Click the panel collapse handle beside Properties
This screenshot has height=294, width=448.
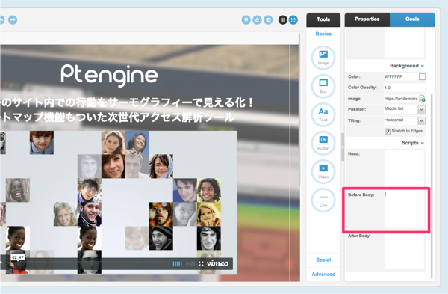(343, 147)
